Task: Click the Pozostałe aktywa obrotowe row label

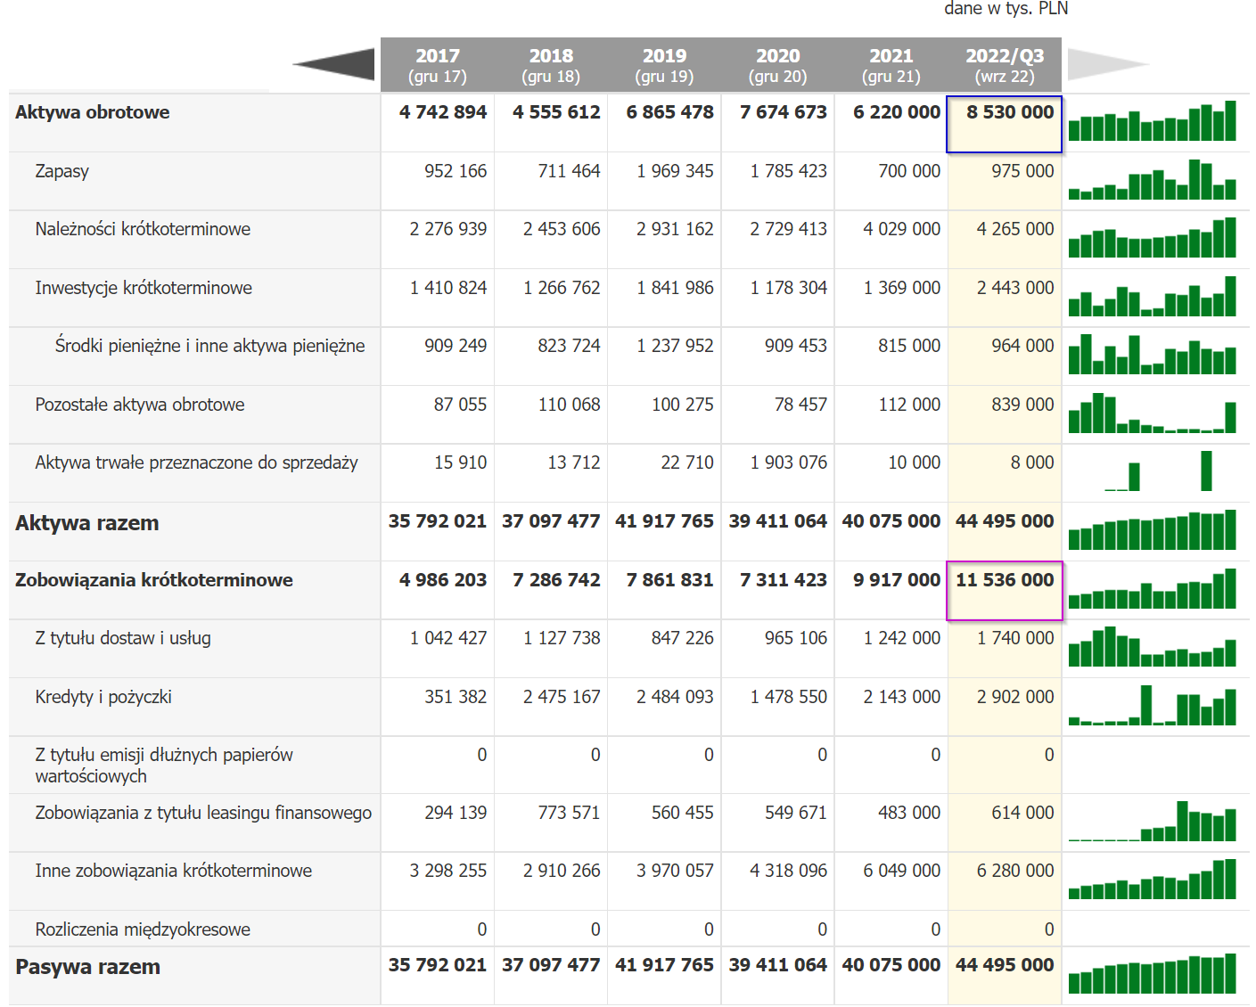Action: [140, 405]
